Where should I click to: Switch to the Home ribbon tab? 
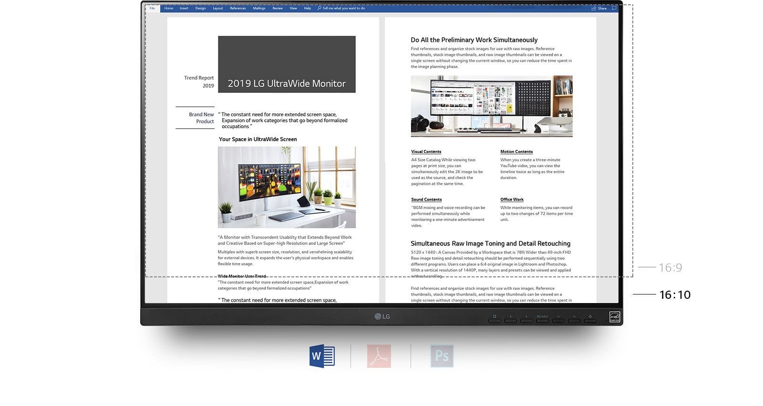pos(169,8)
